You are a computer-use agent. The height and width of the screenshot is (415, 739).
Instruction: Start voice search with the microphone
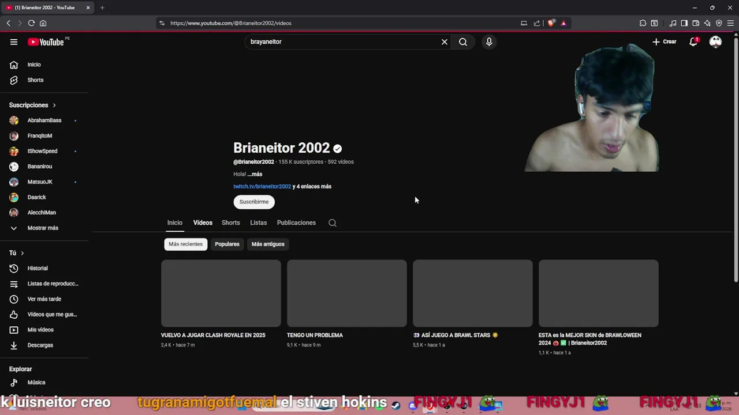tap(489, 41)
